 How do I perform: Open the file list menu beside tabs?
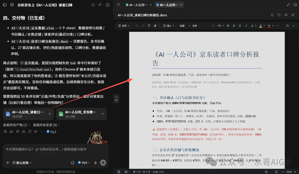pyautogui.click(x=118, y=5)
